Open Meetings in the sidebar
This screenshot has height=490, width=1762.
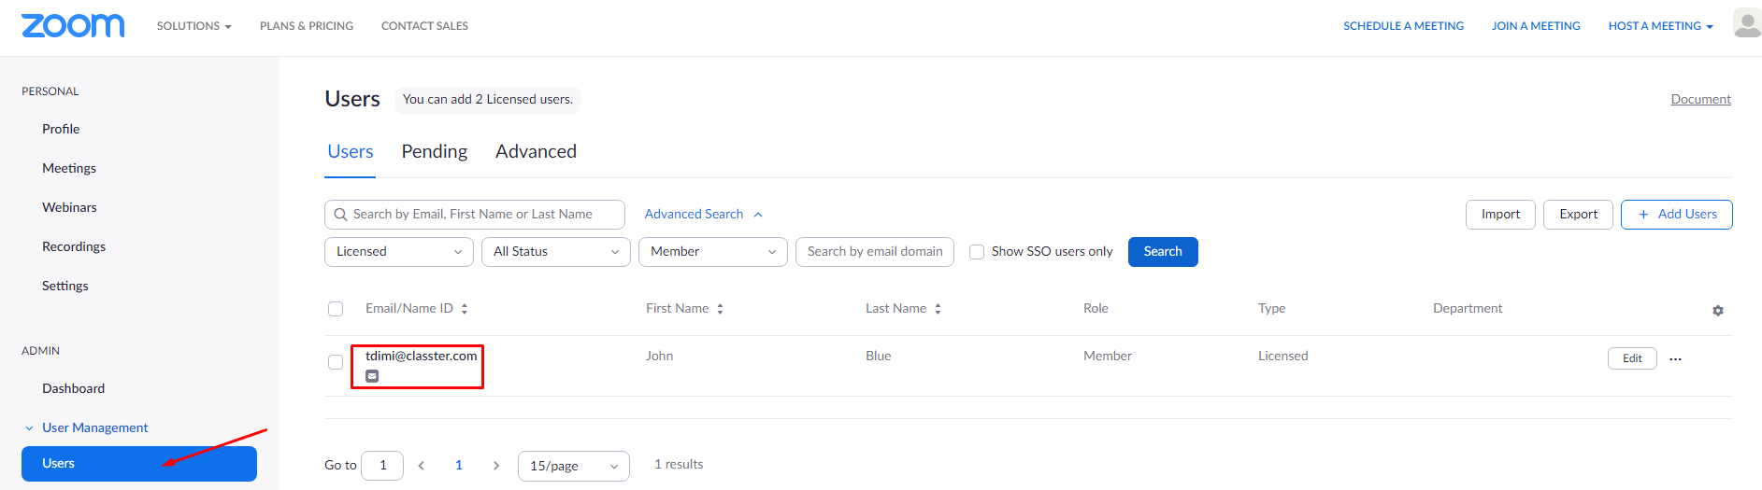click(x=69, y=168)
